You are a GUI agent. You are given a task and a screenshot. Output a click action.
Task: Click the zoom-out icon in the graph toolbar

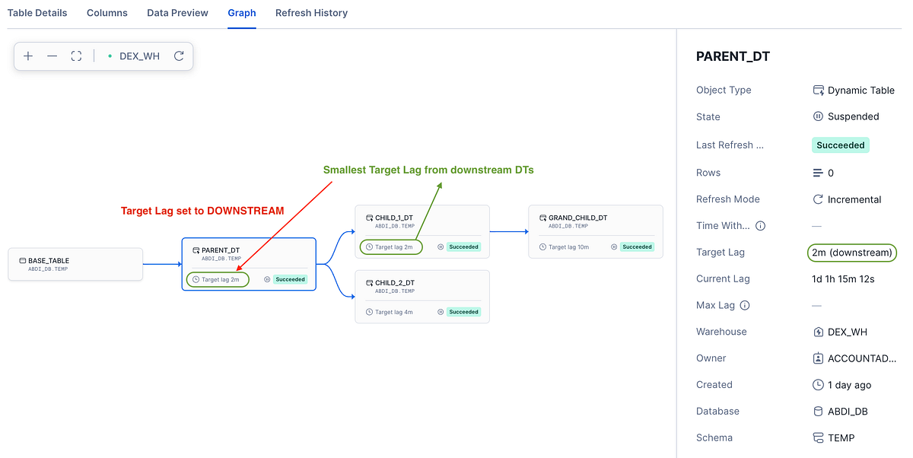(x=52, y=56)
